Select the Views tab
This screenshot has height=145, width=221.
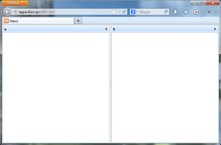coord(38,21)
